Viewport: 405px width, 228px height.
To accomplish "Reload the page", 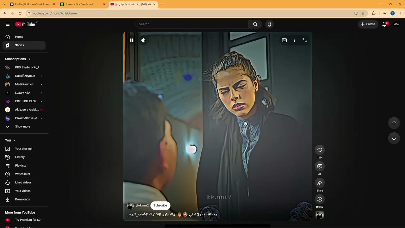I will click(20, 13).
